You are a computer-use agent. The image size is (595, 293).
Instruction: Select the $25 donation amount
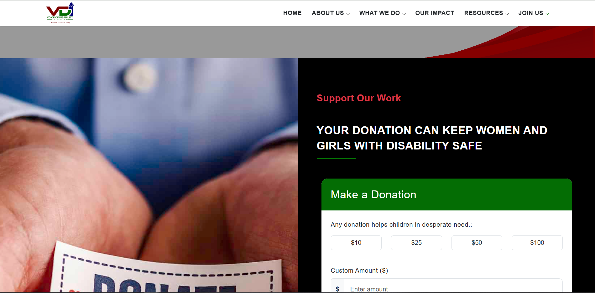(416, 243)
